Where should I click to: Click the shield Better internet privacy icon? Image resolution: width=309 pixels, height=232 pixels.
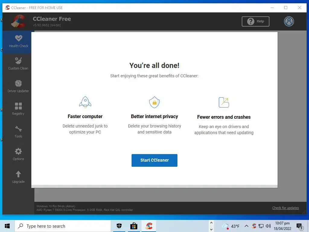coord(154,102)
